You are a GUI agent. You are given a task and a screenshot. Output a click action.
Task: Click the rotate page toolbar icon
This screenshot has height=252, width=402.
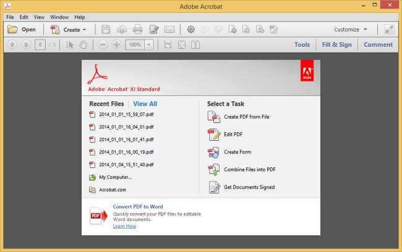click(246, 30)
